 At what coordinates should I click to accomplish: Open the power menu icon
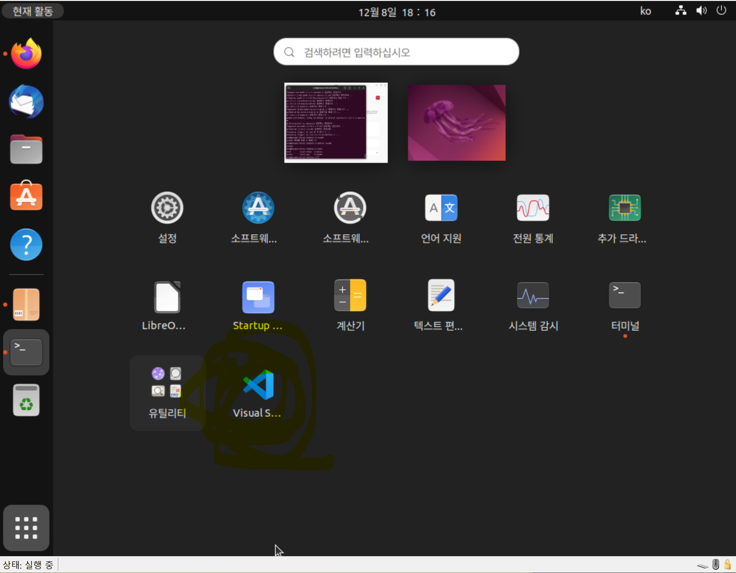coord(721,11)
